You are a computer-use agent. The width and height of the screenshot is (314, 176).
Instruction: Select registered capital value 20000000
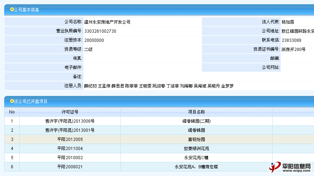[94, 40]
